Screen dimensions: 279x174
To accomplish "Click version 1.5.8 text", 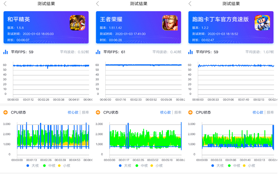I will (x=15, y=28).
